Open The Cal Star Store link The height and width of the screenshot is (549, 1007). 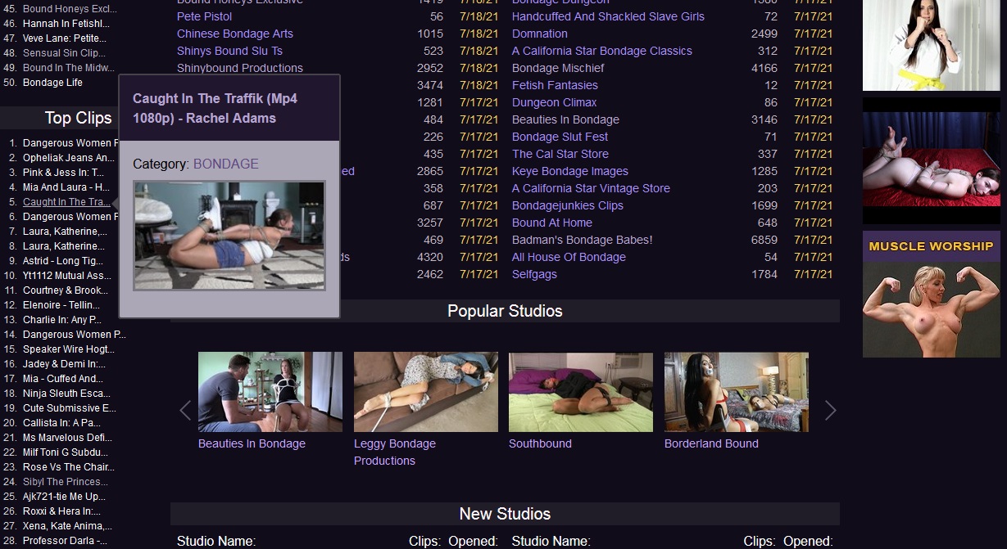tap(560, 154)
